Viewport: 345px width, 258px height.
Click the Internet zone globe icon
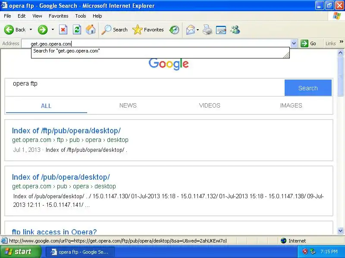283,241
